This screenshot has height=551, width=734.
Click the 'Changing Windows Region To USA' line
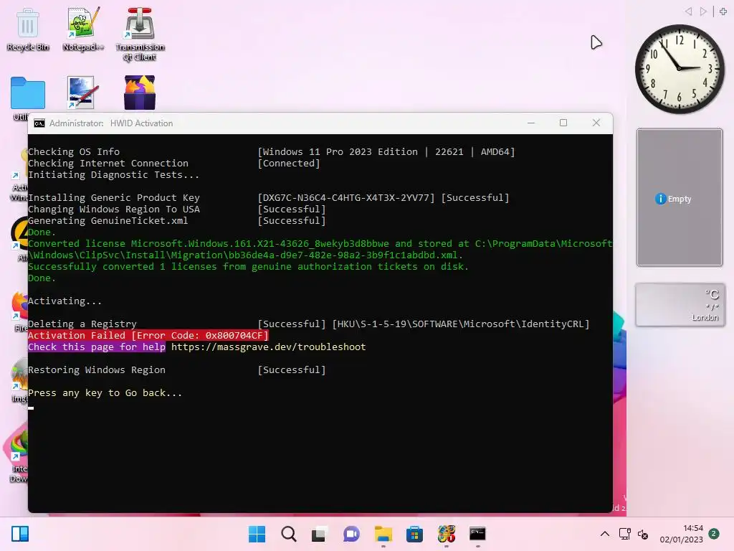click(114, 209)
